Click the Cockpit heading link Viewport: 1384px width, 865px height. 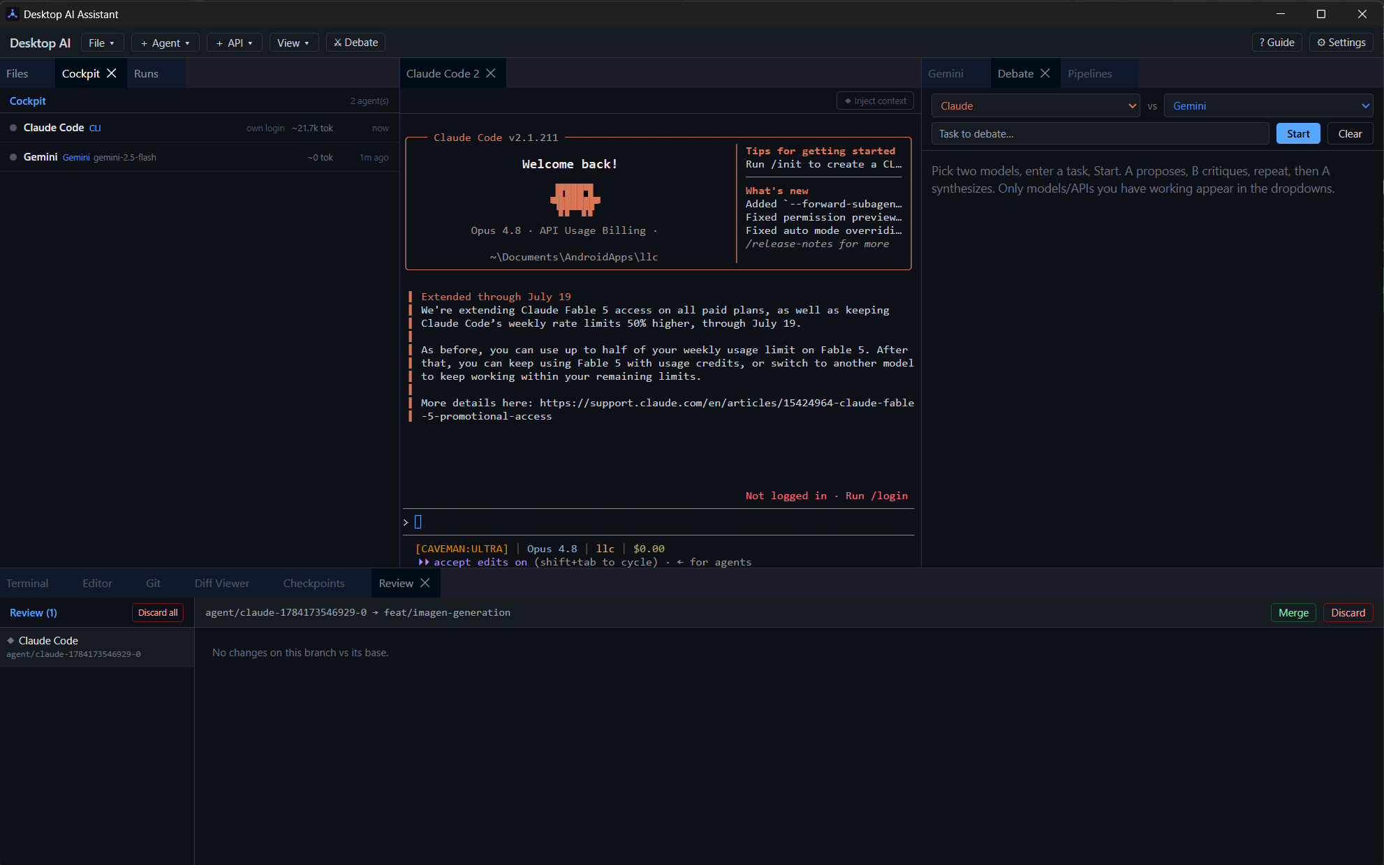pos(27,101)
